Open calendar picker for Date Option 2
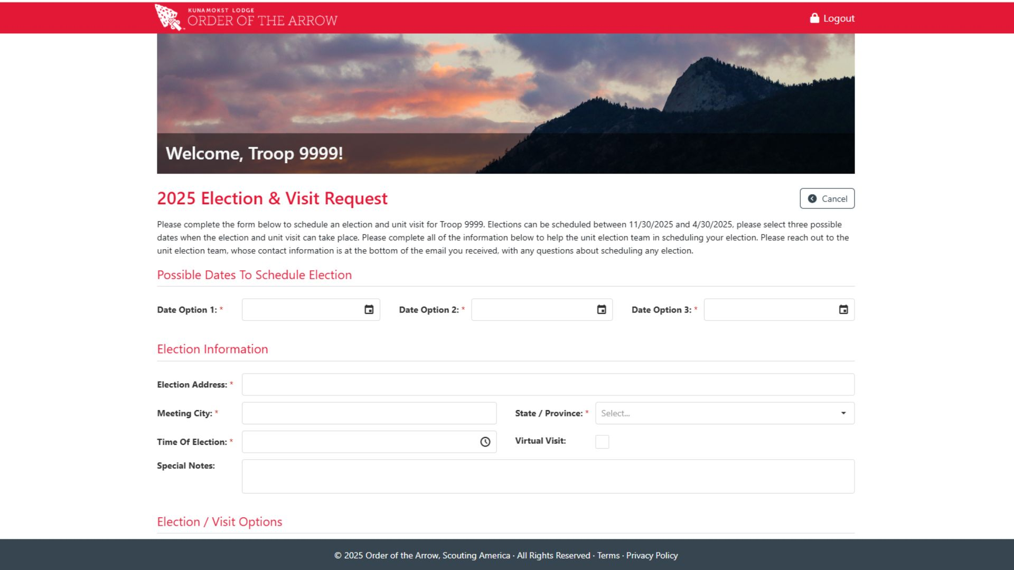 tap(601, 310)
